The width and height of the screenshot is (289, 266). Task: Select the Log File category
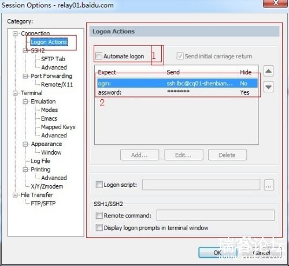[x=40, y=161]
